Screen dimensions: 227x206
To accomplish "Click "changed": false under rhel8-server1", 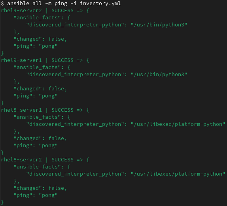I will [x=40, y=139].
